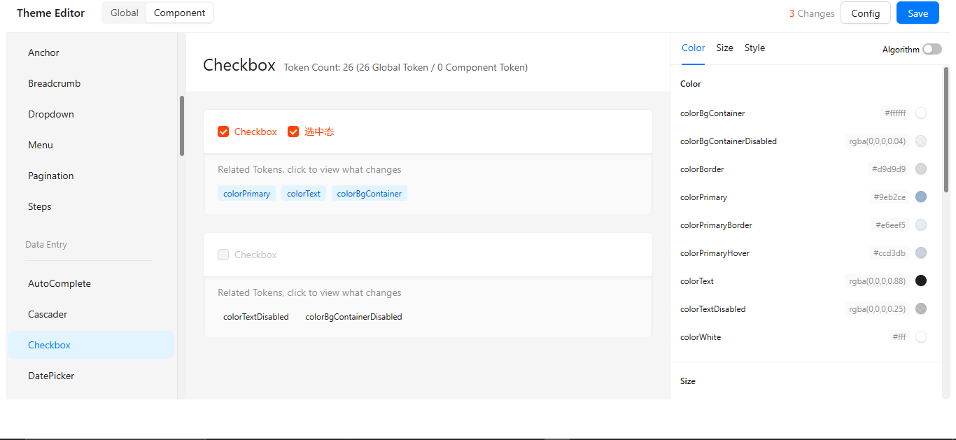Image resolution: width=956 pixels, height=440 pixels.
Task: Click the blue colorText related token tag
Action: click(x=304, y=194)
